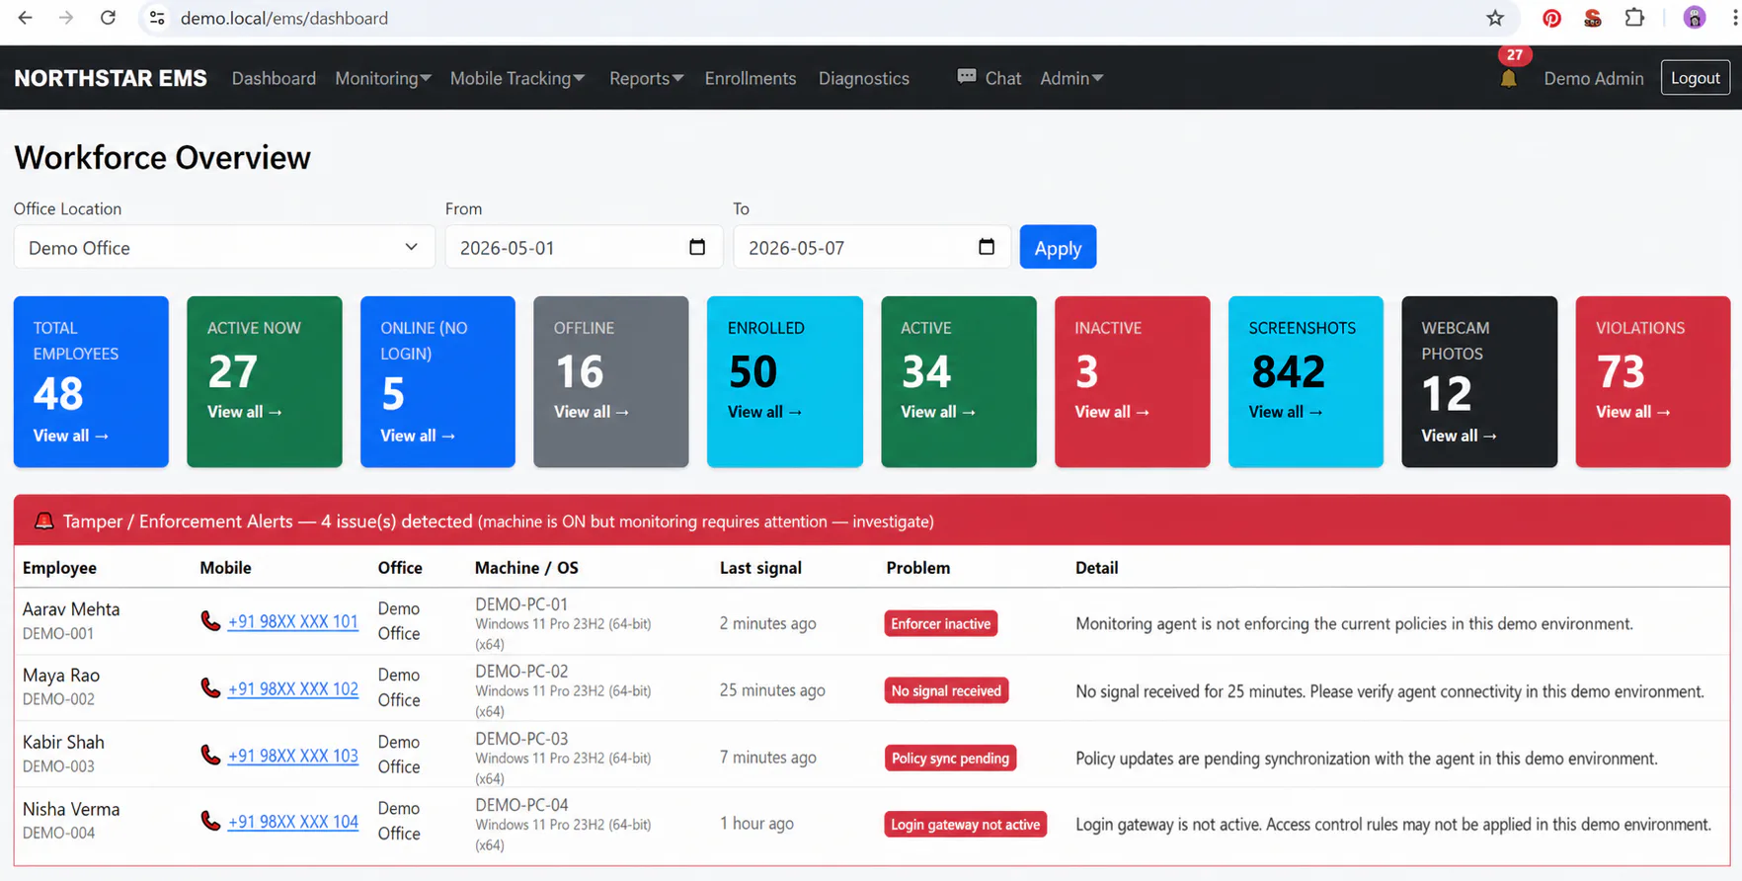This screenshot has height=881, width=1742.
Task: Open the To date calendar picker icon
Action: pyautogui.click(x=986, y=247)
